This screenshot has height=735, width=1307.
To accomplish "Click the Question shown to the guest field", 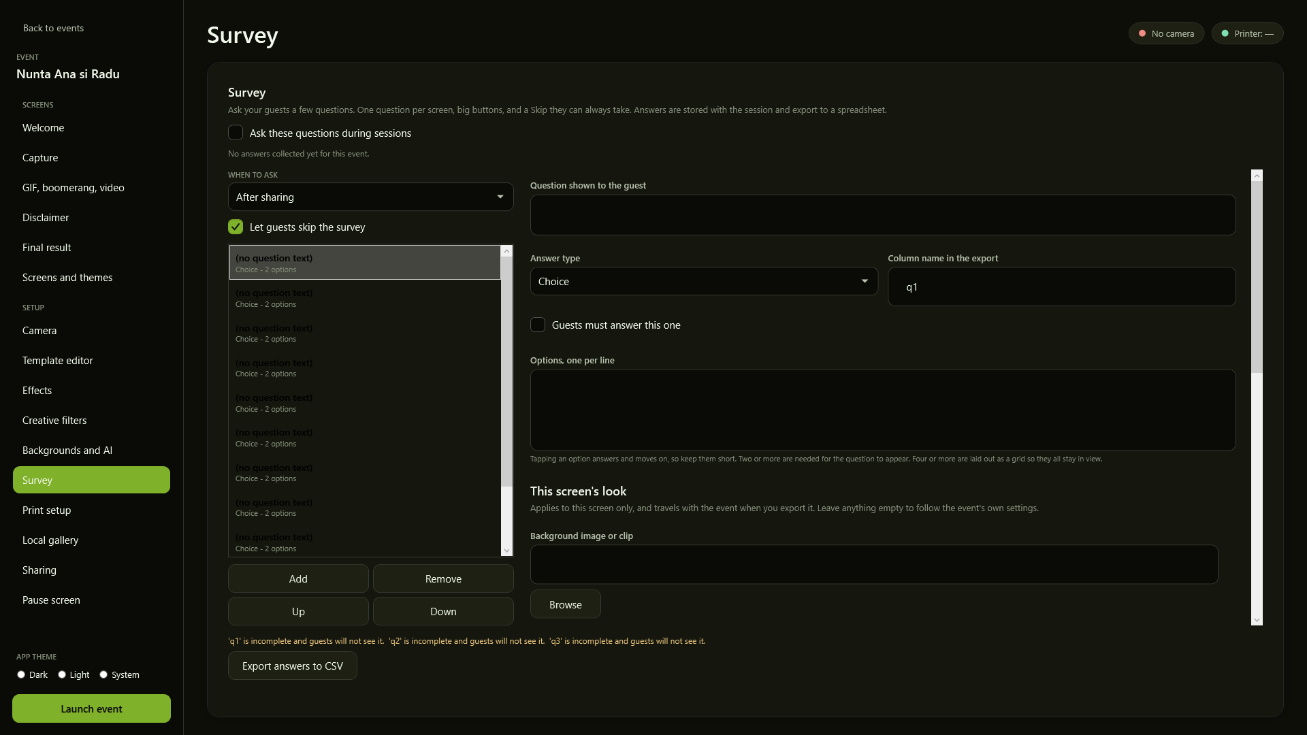I will click(x=883, y=215).
